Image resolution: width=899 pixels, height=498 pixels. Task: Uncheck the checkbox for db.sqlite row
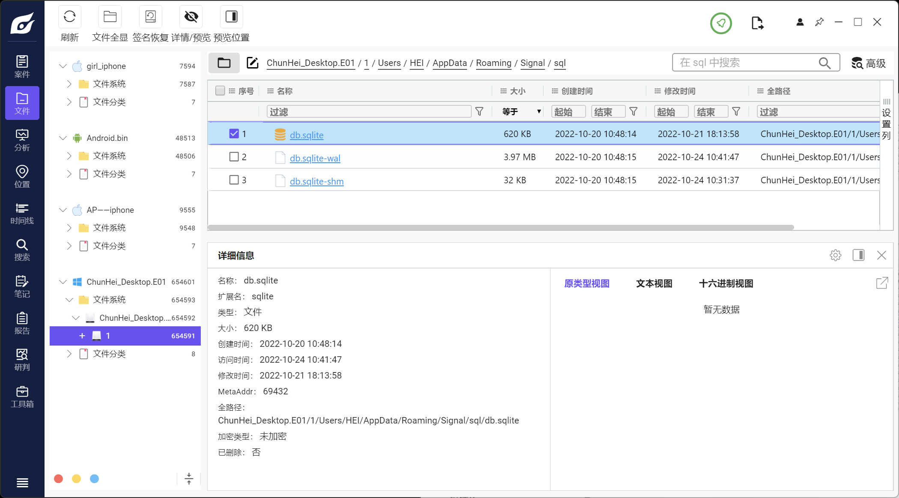pyautogui.click(x=234, y=134)
